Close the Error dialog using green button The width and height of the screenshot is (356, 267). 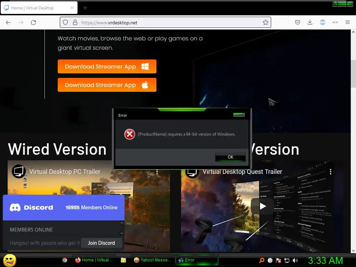click(x=239, y=114)
